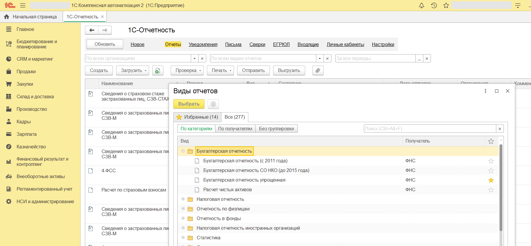
Task: Click the Отправить button
Action: [x=254, y=70]
